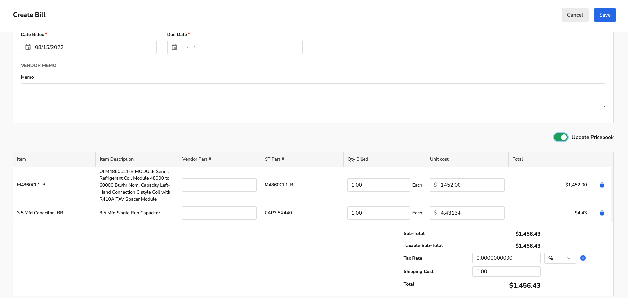Add a new tax rate entry
Viewport: 628px width, 298px height.
pyautogui.click(x=583, y=258)
